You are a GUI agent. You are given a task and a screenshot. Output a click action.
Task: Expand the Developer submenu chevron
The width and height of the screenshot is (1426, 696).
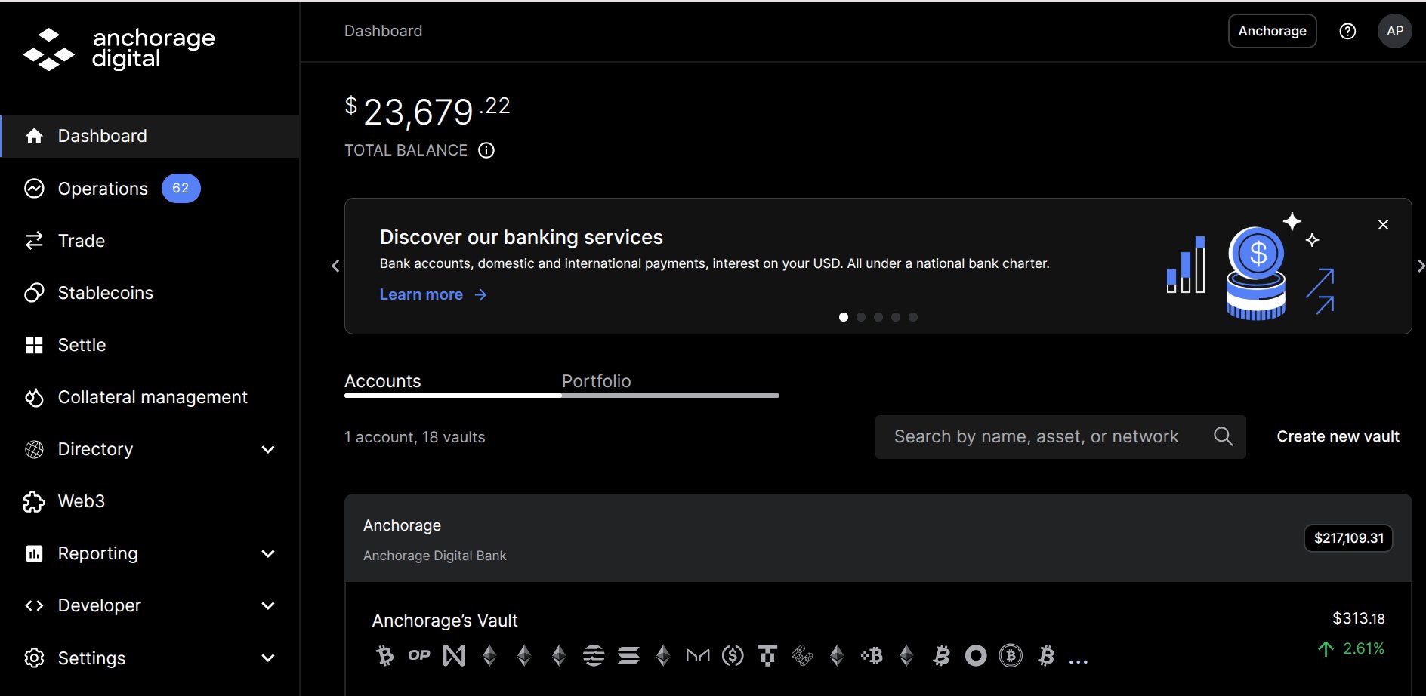(x=268, y=606)
